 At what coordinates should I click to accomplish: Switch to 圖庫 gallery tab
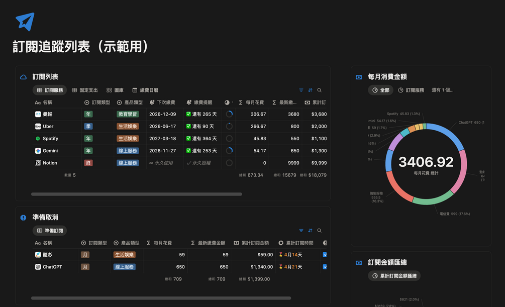pyautogui.click(x=115, y=90)
